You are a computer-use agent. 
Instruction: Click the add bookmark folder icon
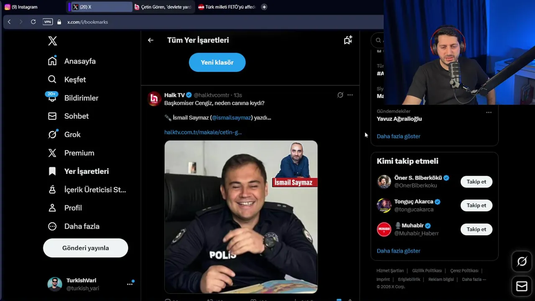click(x=348, y=40)
